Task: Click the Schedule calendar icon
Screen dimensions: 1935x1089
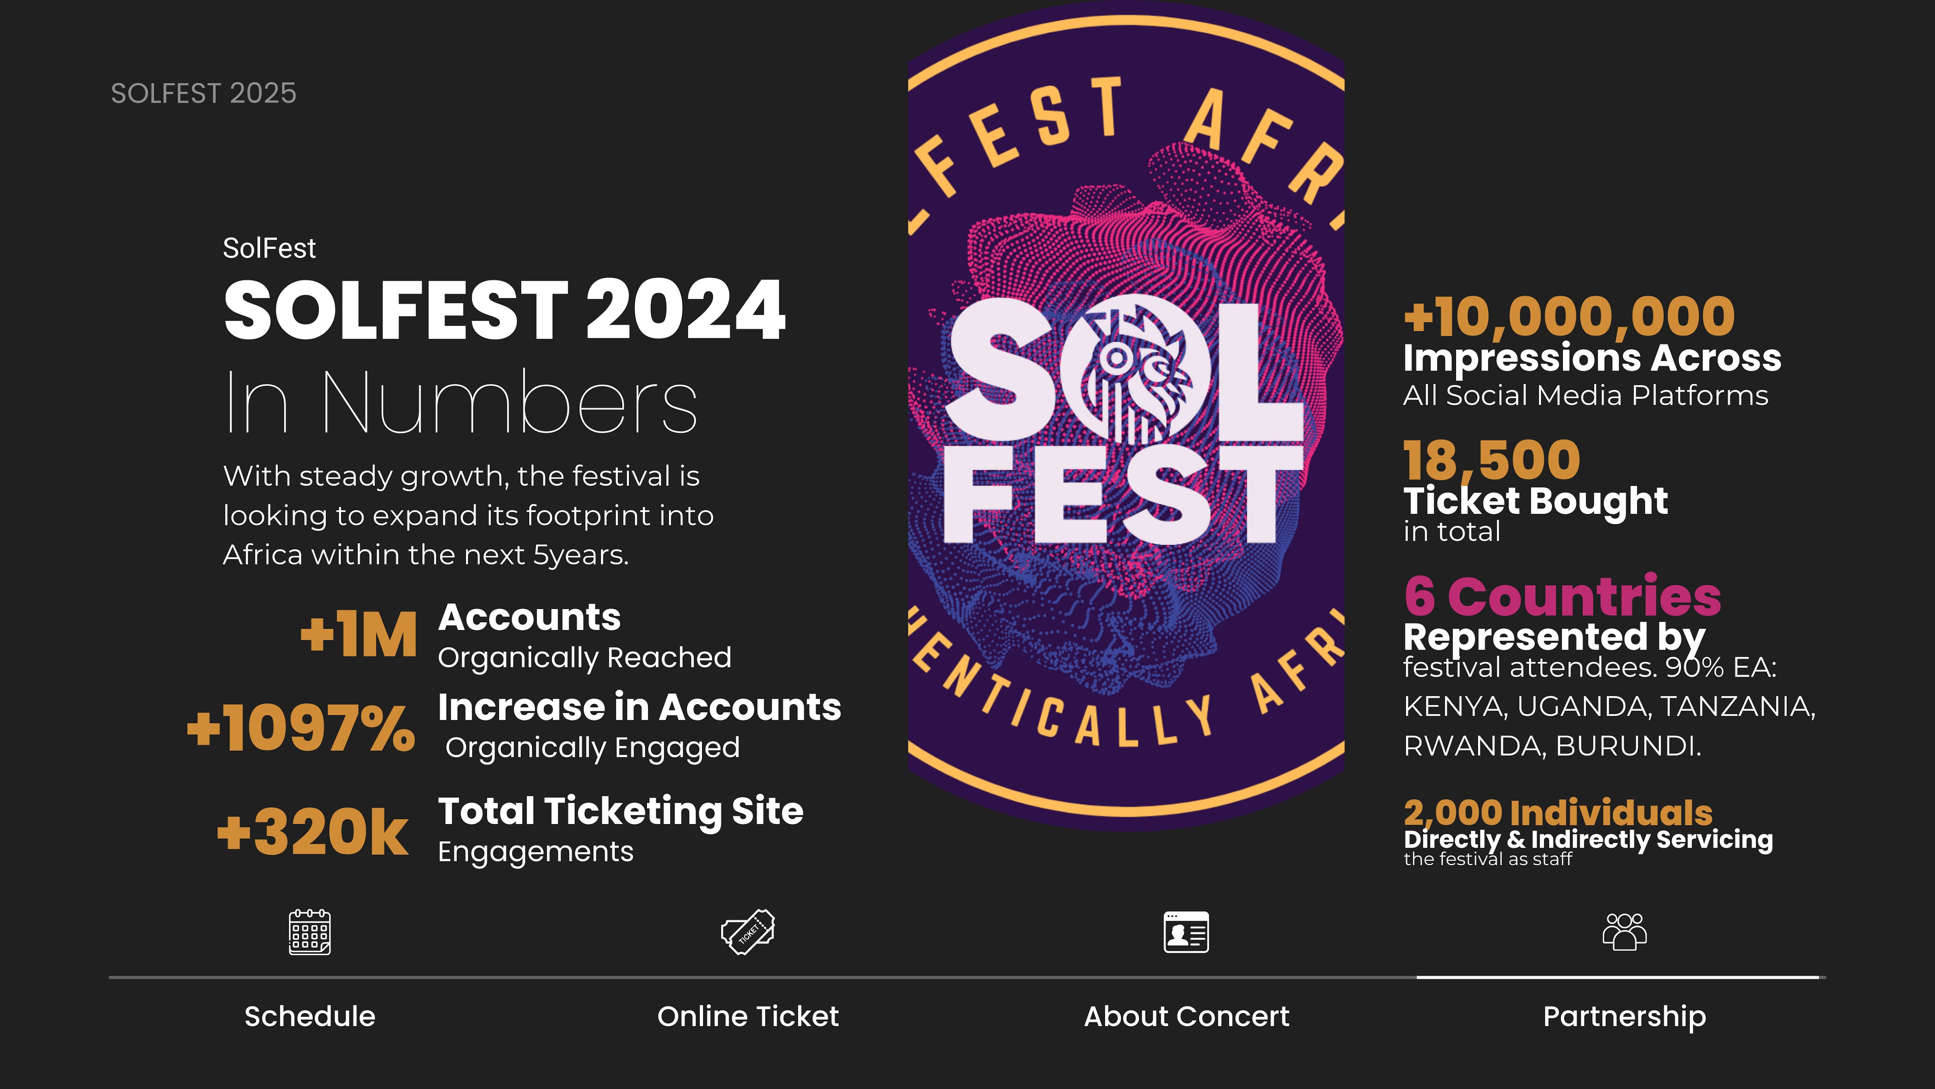Action: [x=310, y=932]
